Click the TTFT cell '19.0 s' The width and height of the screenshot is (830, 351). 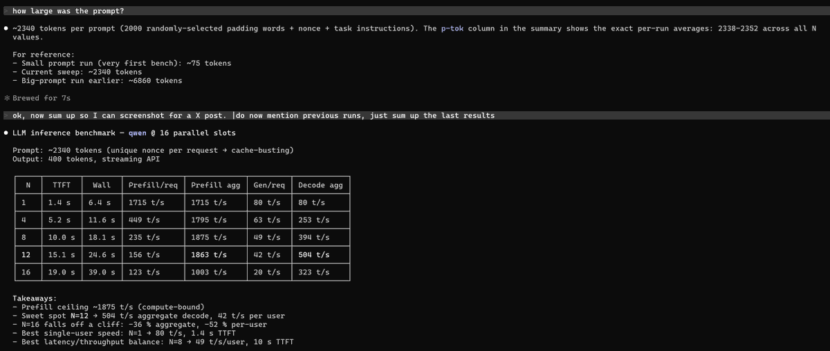tap(62, 272)
